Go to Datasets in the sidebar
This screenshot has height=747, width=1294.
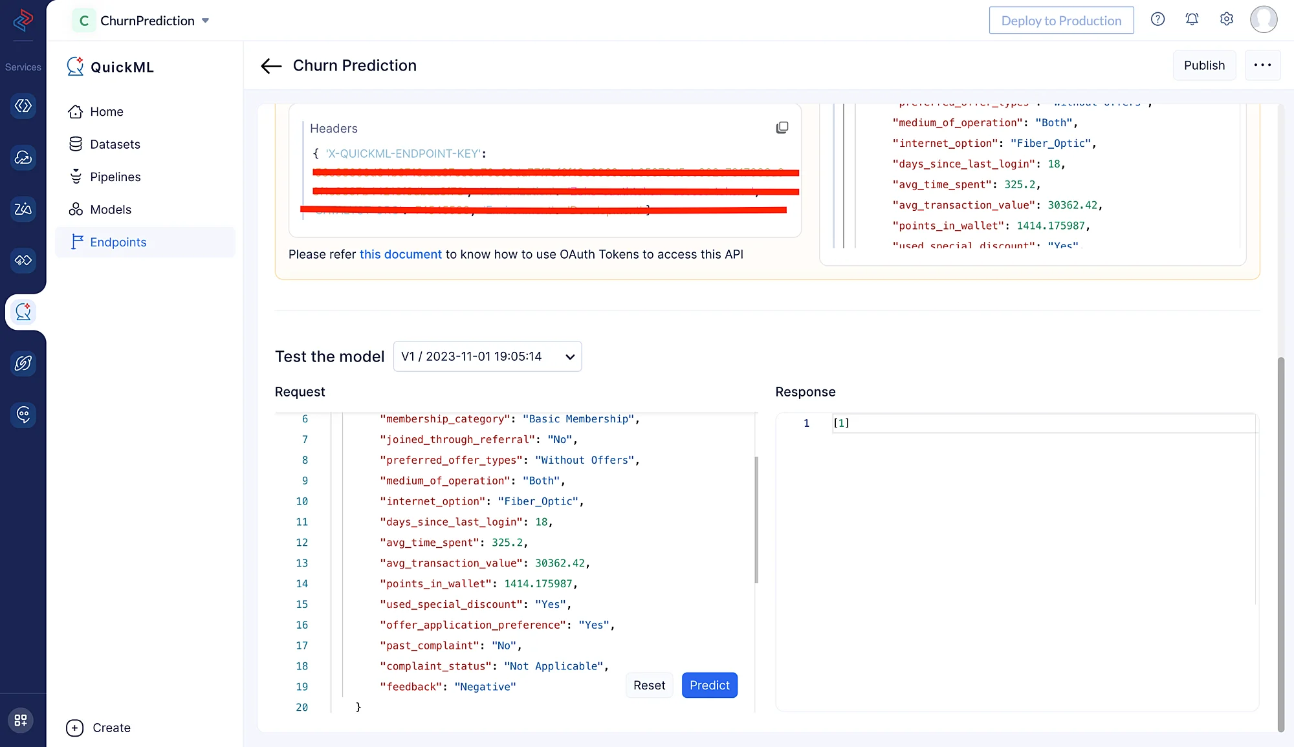coord(115,144)
